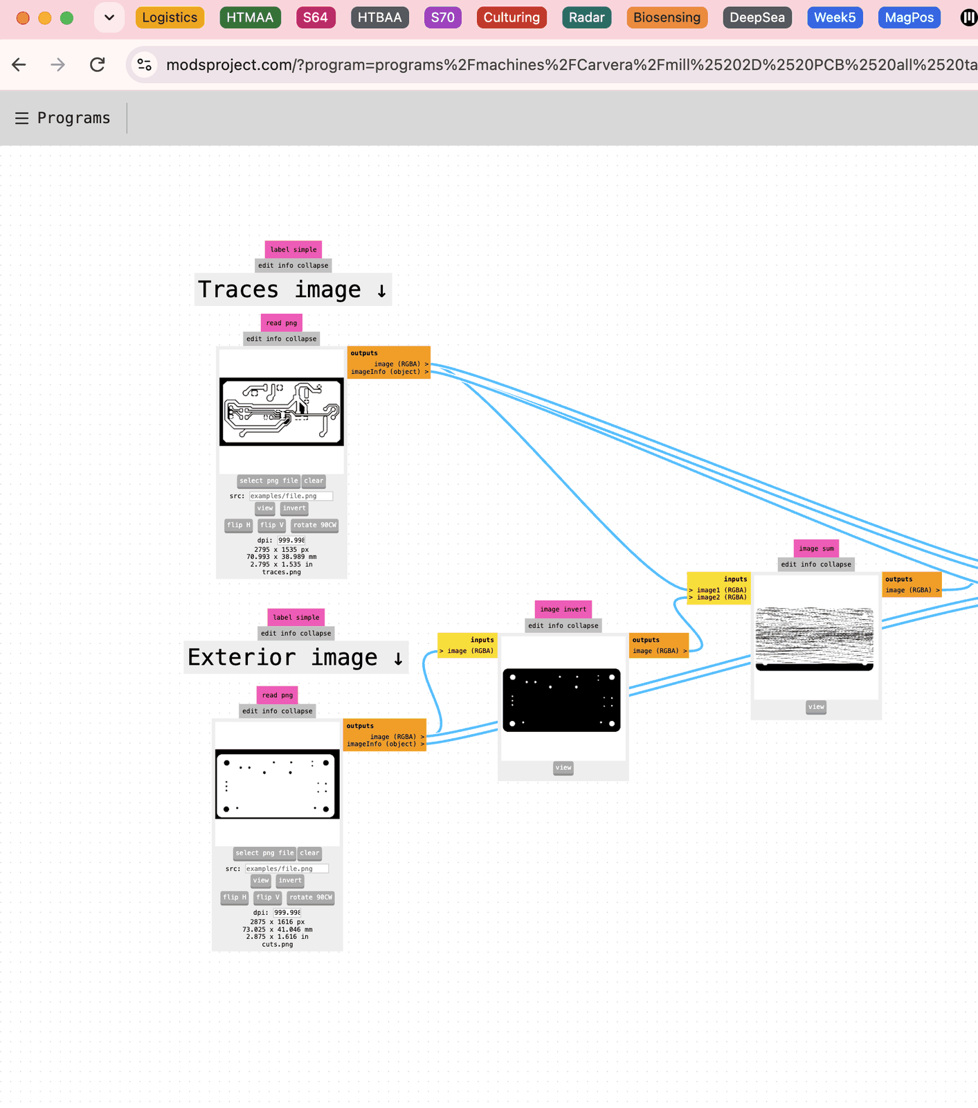Screen dimensions: 978x1108
Task: Click select png file for cuts.png
Action: [x=264, y=853]
